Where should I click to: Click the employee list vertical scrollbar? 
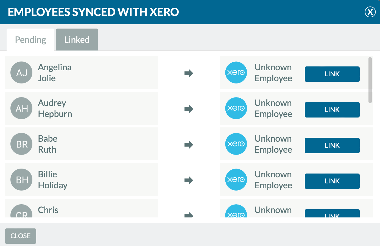click(x=370, y=80)
